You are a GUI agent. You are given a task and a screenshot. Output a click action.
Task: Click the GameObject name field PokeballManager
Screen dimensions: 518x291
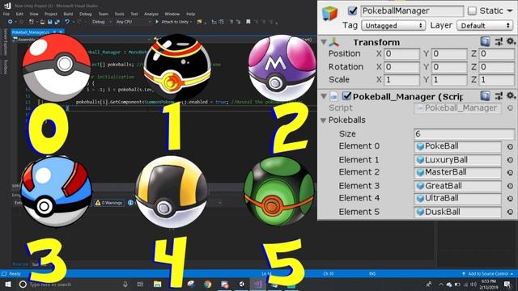pos(412,11)
